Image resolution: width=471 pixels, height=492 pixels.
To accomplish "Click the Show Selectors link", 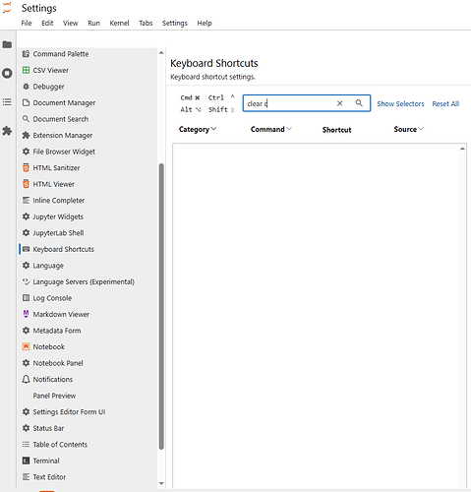I will coord(400,103).
